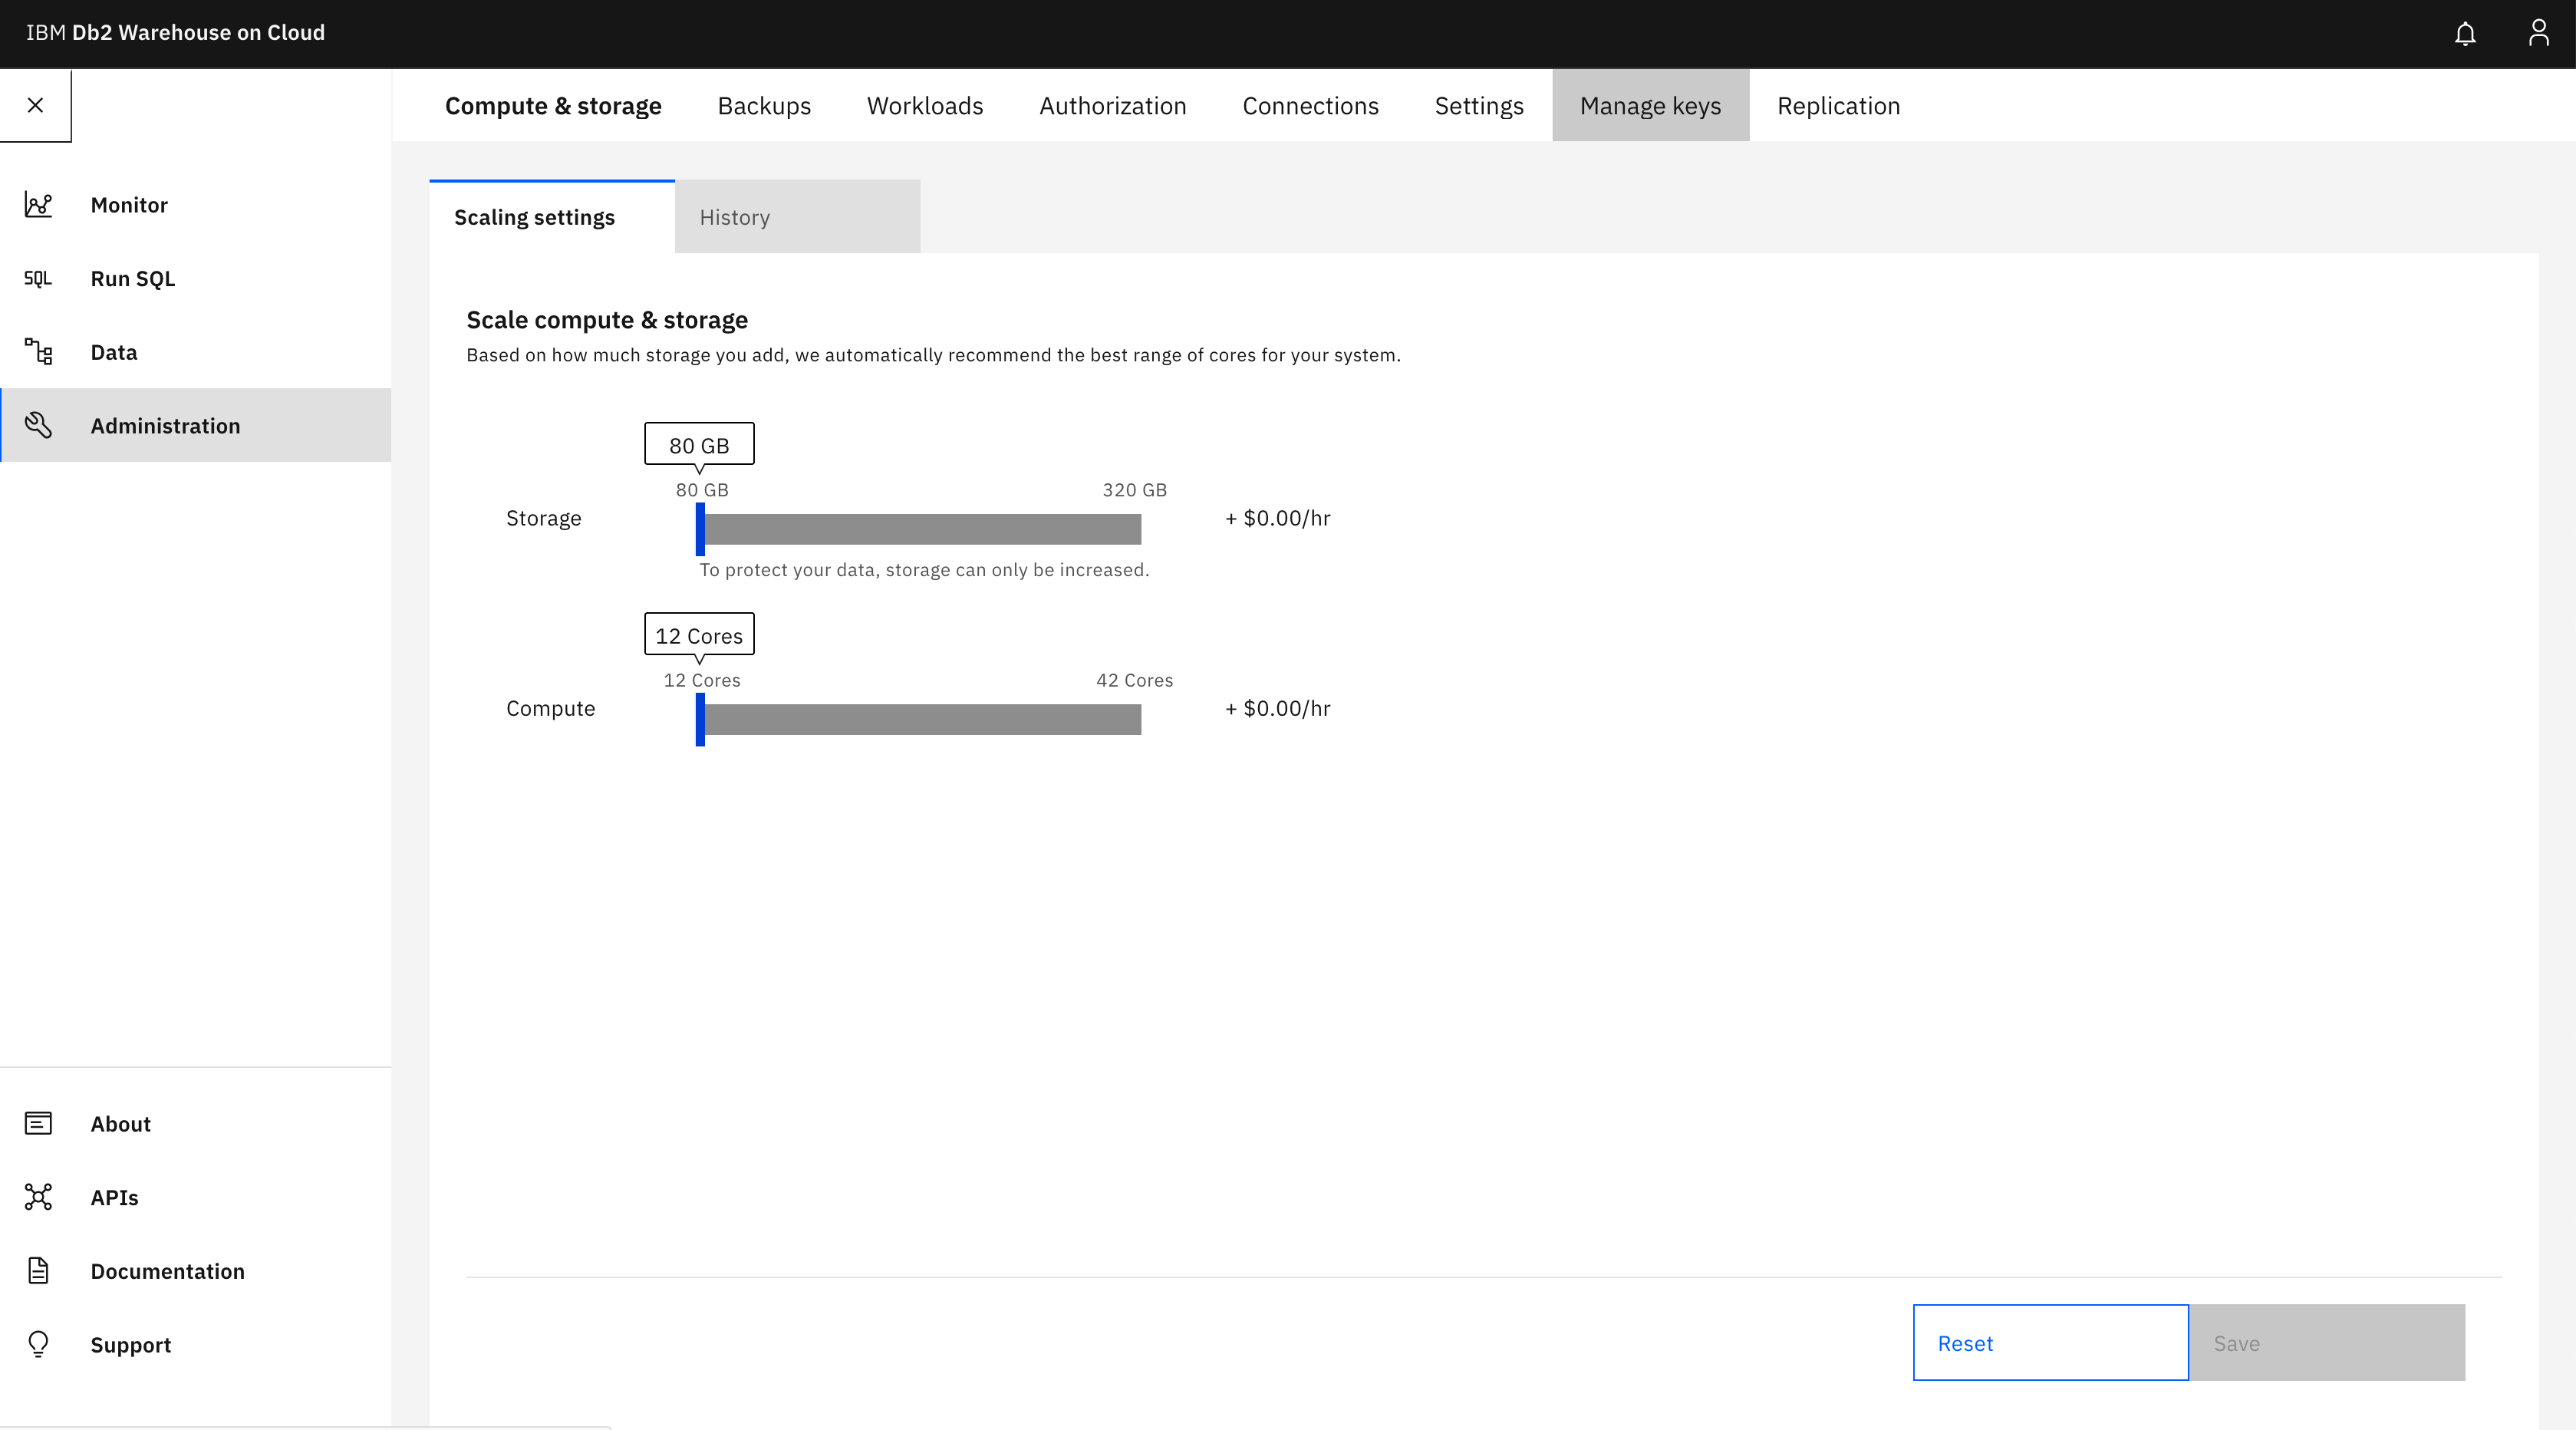Select the Manage keys tab
This screenshot has width=2576, height=1430.
(x=1650, y=106)
